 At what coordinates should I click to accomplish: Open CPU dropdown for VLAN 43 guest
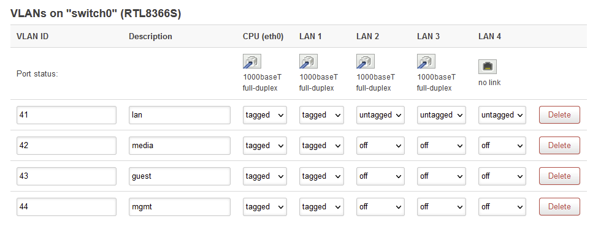265,176
